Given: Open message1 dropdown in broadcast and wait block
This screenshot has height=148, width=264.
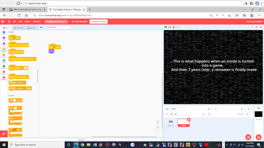Looking at the screenshot, I should pyautogui.click(x=21, y=88).
